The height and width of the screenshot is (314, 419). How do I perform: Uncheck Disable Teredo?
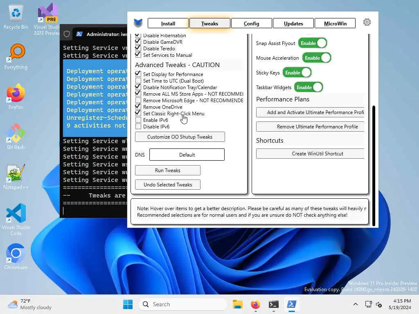(138, 48)
